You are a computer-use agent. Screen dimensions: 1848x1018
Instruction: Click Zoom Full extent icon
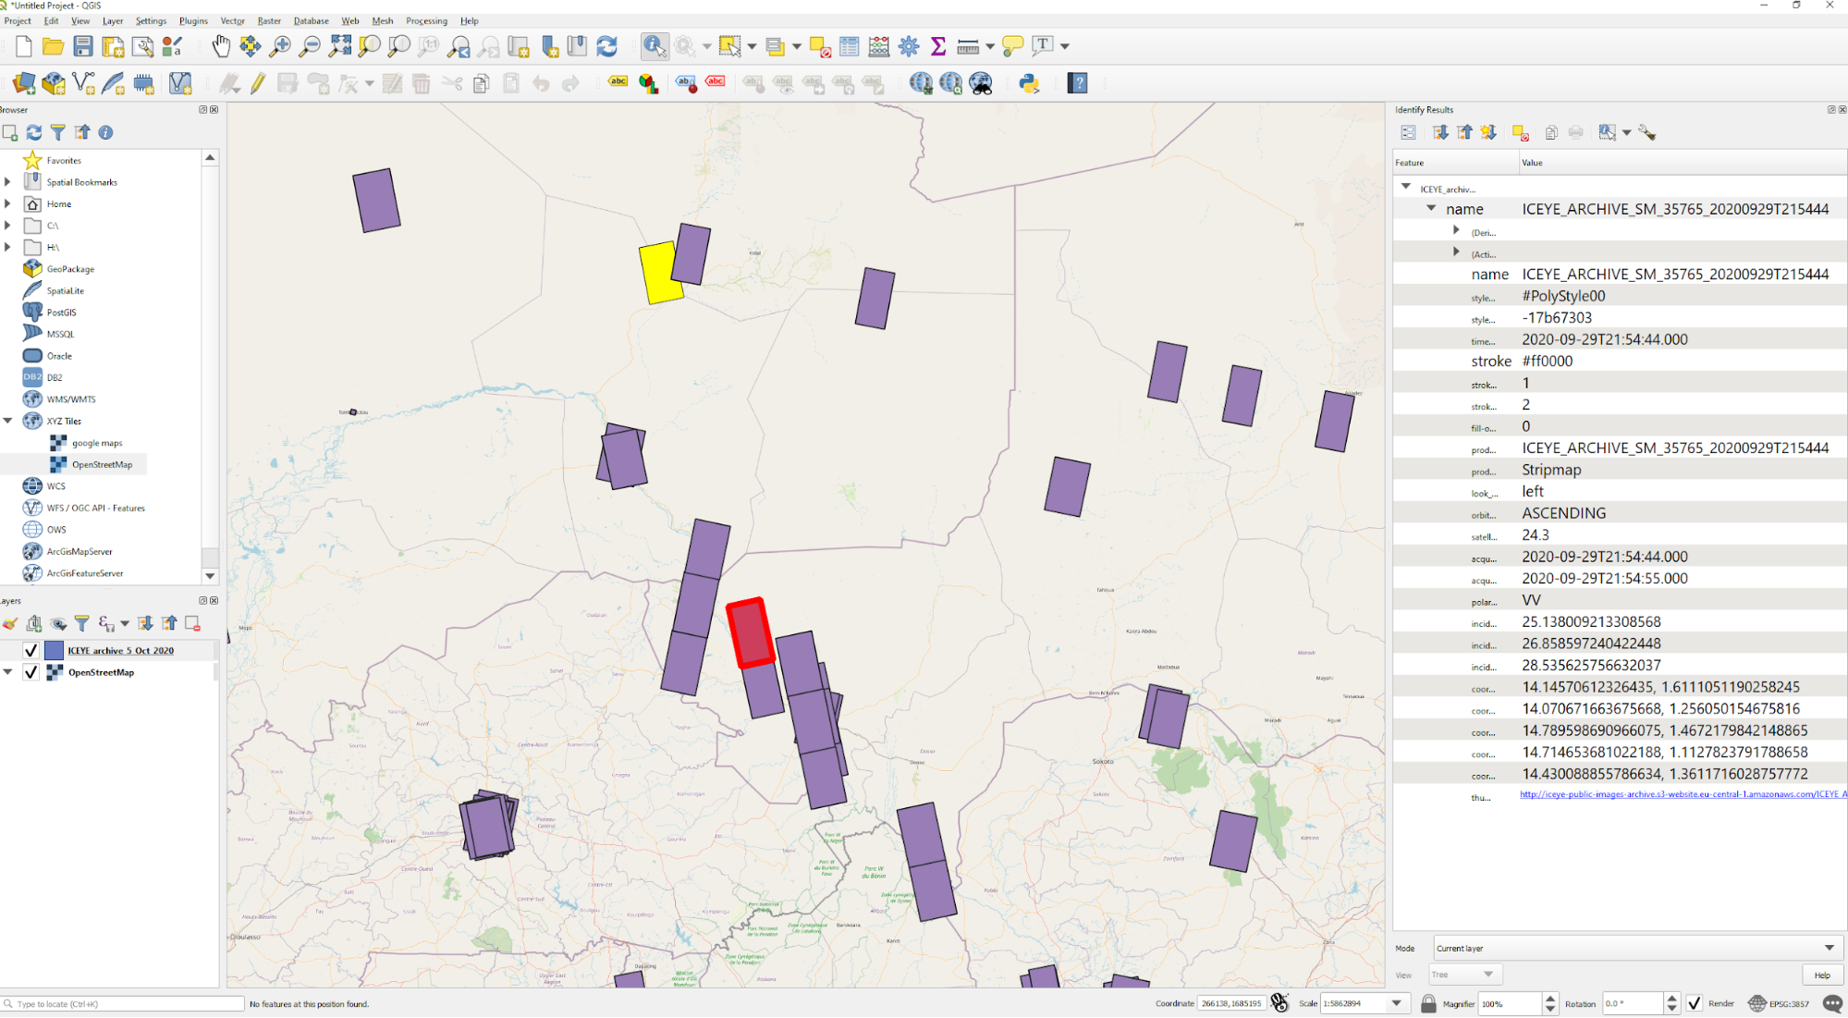click(x=340, y=46)
